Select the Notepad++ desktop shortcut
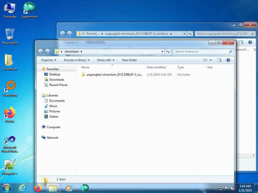The image size is (258, 193). click(x=10, y=167)
